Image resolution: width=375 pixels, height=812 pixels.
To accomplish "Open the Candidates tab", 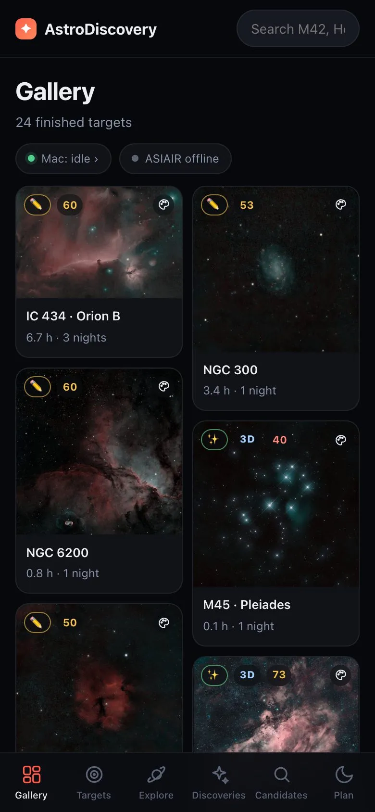I will click(x=281, y=782).
